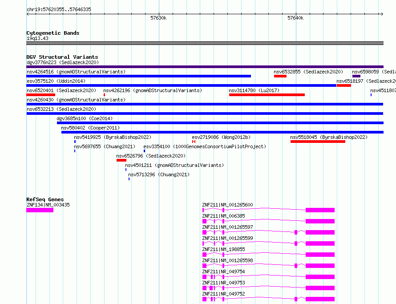Image resolution: width=396 pixels, height=304 pixels.
Task: Click the ZNF211|NM_001265597 transcript label
Action: pos(227,227)
